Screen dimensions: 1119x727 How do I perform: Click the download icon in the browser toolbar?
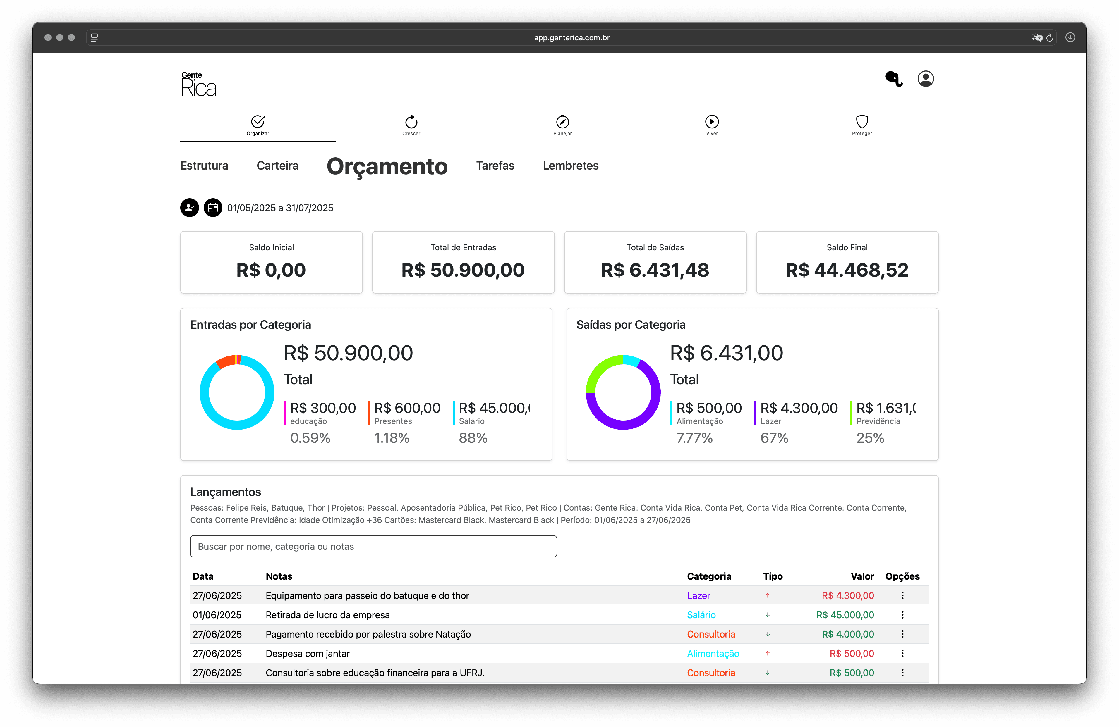1071,37
